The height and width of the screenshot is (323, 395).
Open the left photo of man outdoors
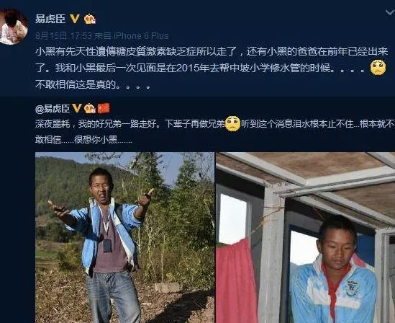click(x=124, y=237)
